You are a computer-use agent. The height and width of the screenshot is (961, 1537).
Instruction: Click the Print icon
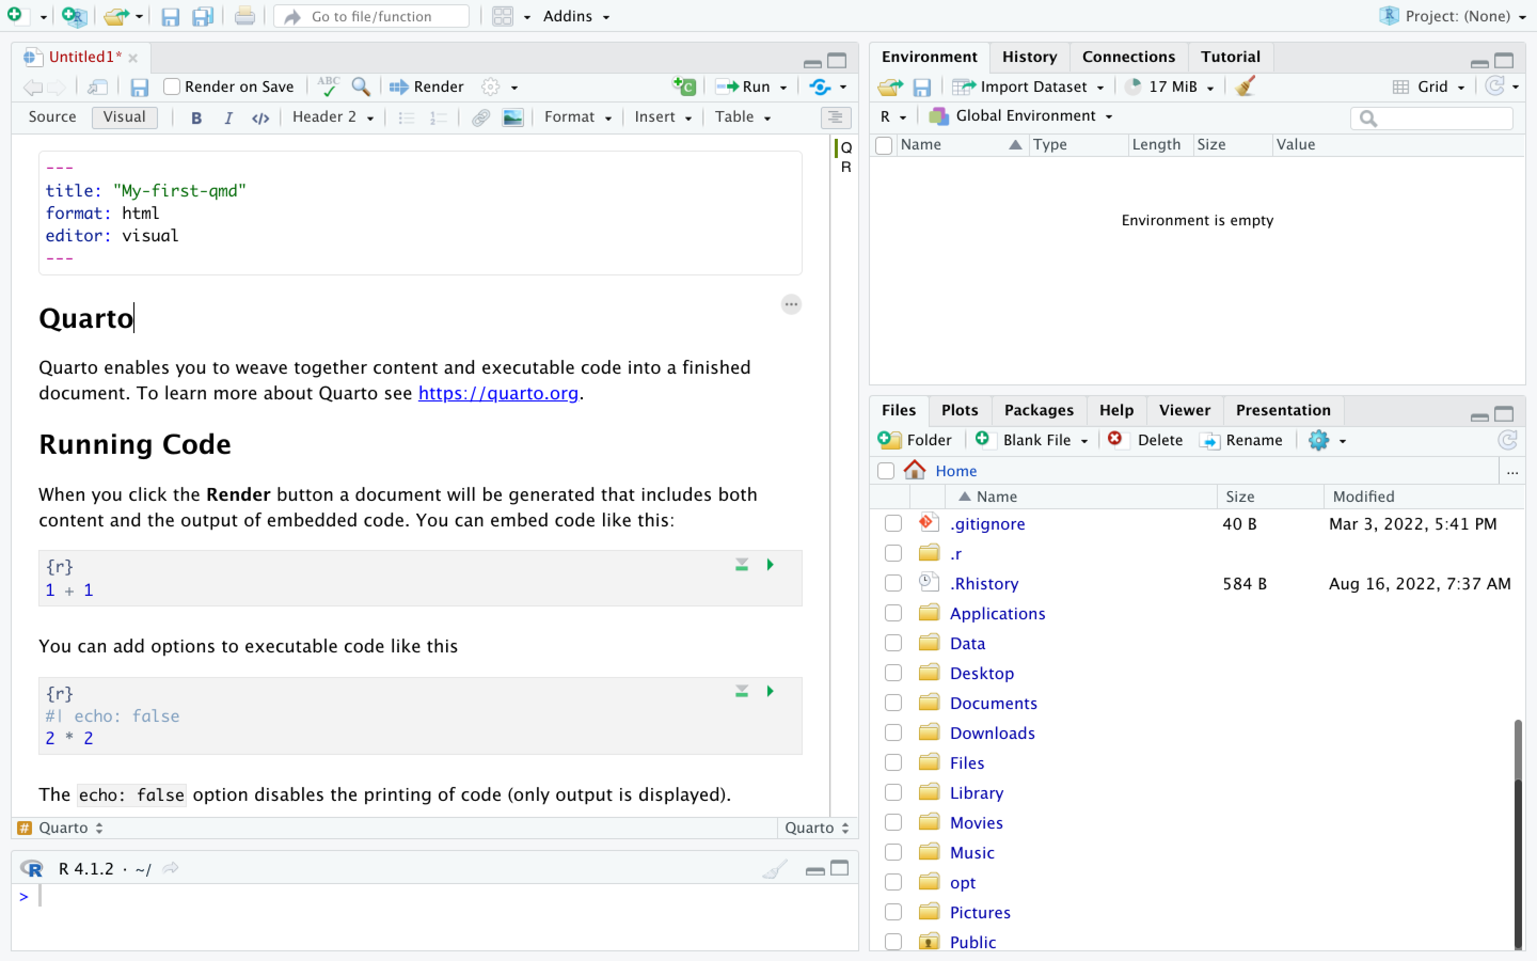[x=244, y=16]
